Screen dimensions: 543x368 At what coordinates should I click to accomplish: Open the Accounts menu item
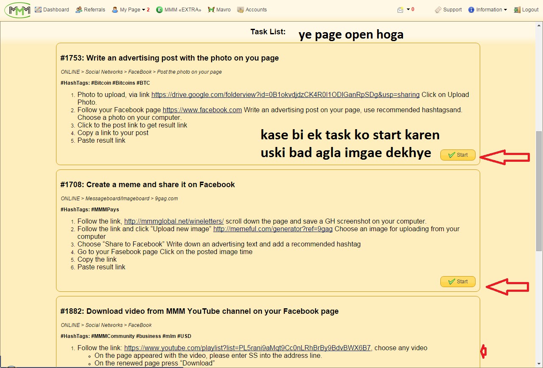tap(256, 9)
